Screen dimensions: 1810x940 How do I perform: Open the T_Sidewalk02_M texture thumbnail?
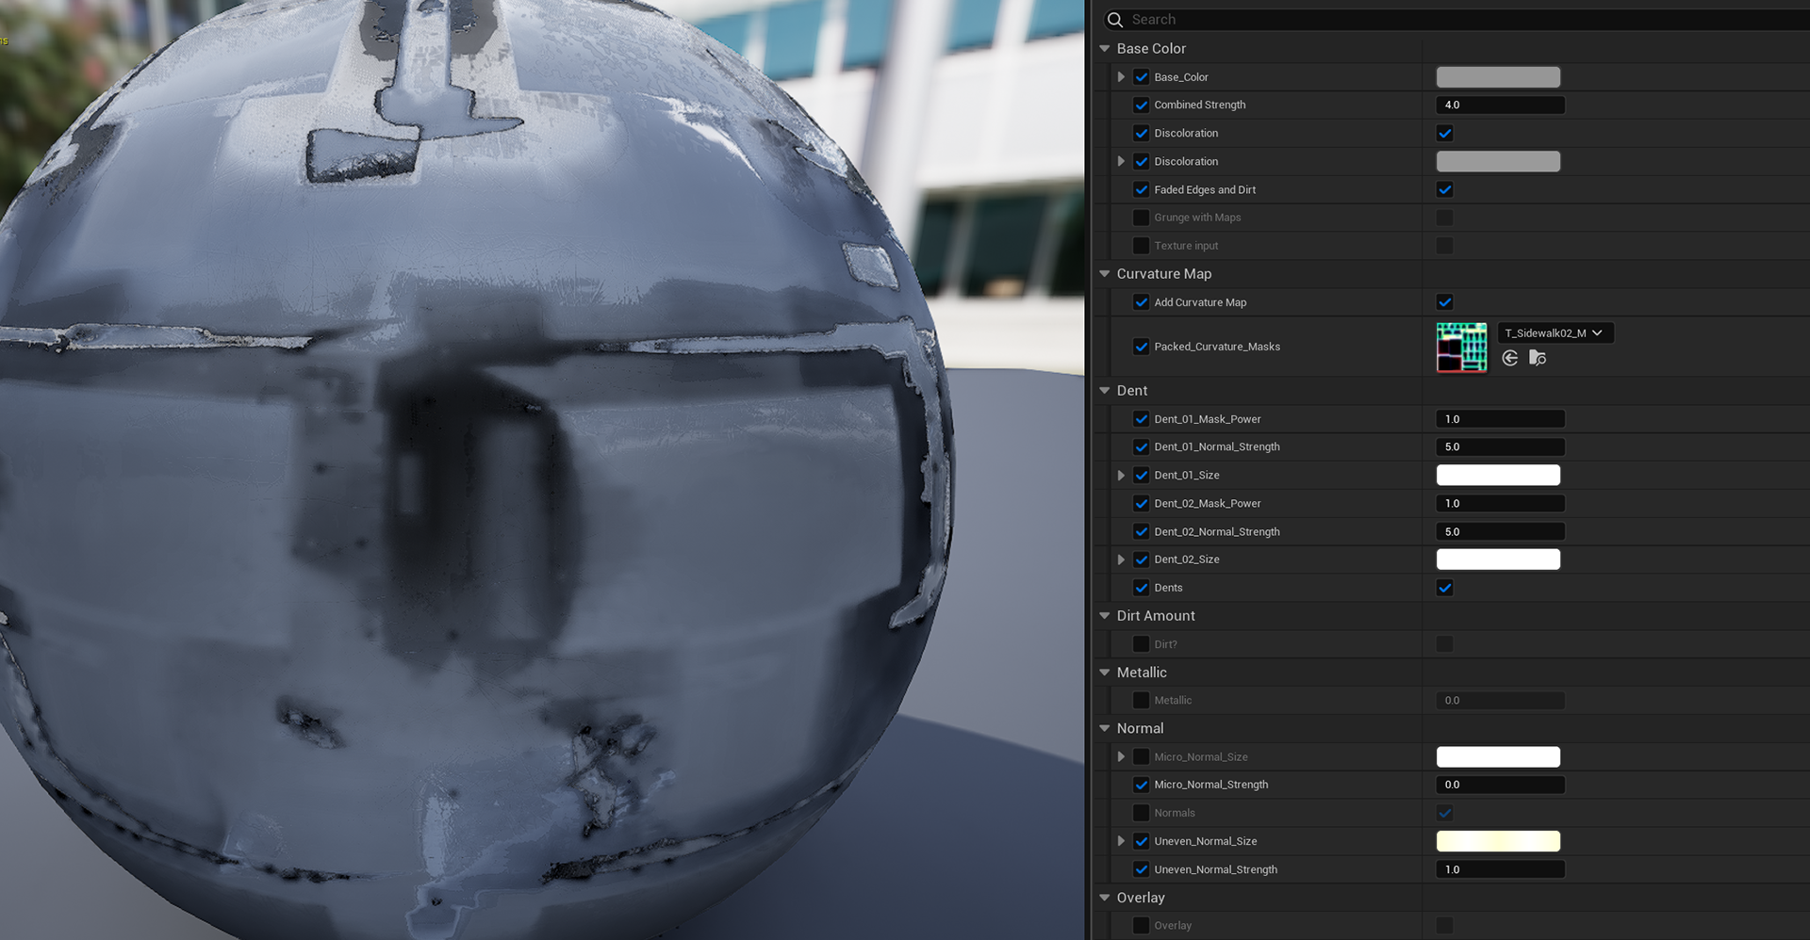coord(1461,347)
